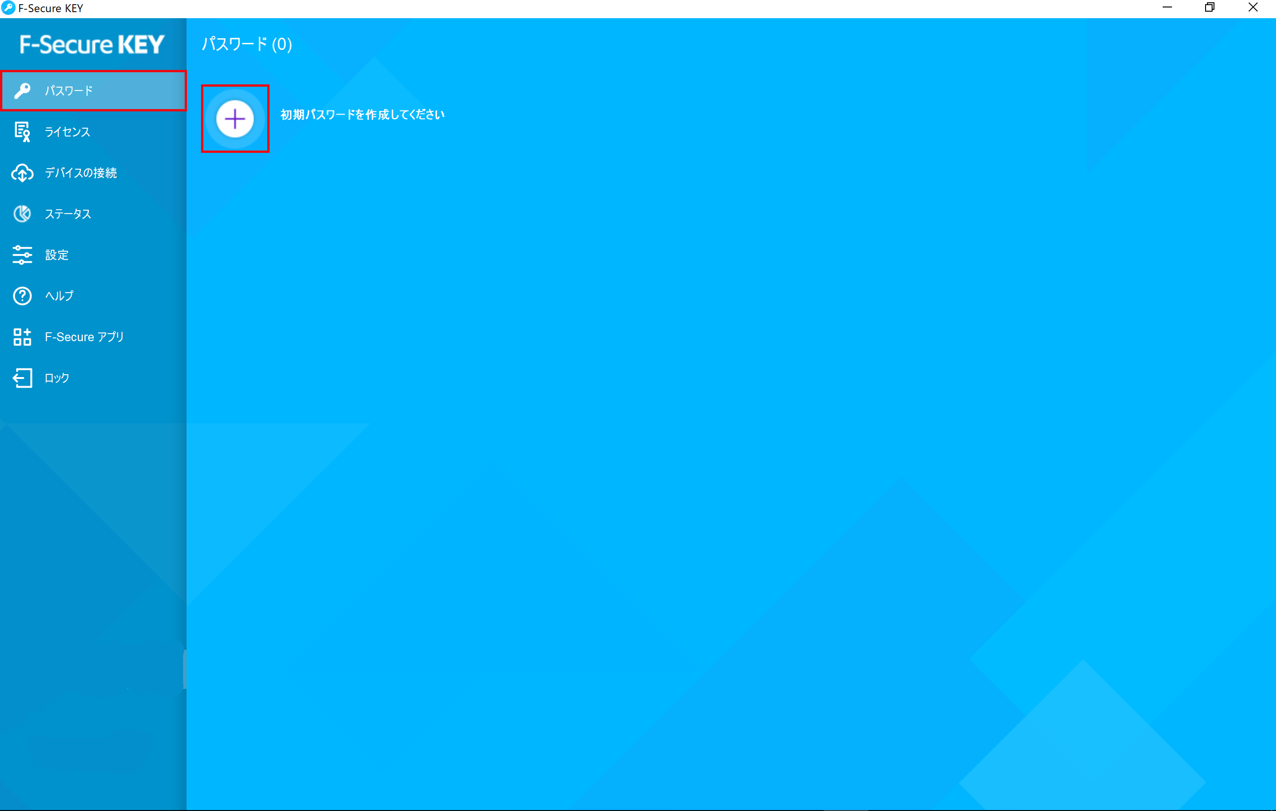Minimize the F-Secure KEY window
Viewport: 1276px width, 811px height.
pos(1167,7)
